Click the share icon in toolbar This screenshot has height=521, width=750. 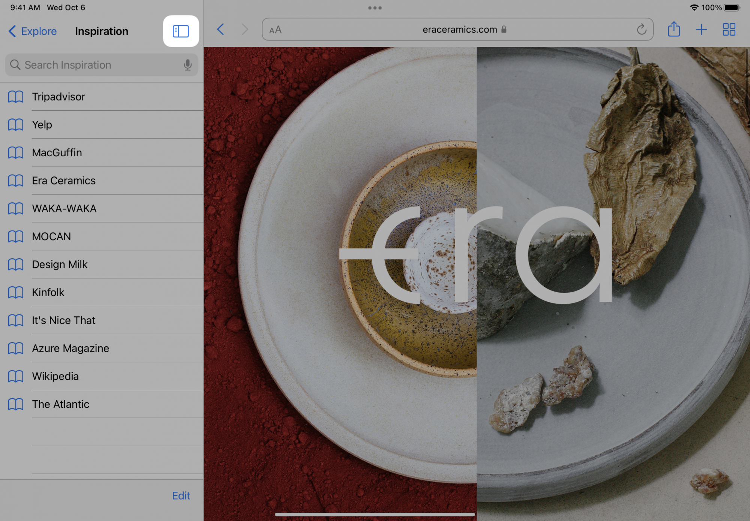tap(674, 30)
